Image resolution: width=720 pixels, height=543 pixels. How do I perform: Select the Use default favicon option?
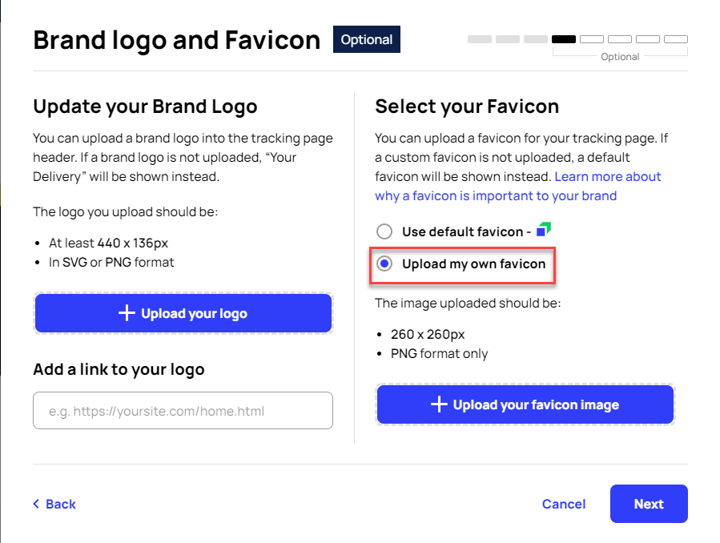pos(384,231)
